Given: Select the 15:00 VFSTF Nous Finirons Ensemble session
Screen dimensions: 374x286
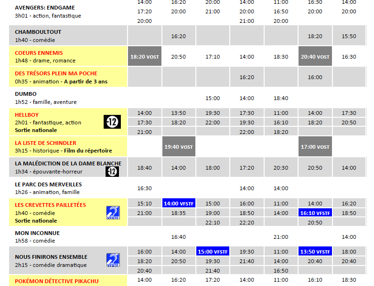Looking at the screenshot, I should tap(213, 252).
